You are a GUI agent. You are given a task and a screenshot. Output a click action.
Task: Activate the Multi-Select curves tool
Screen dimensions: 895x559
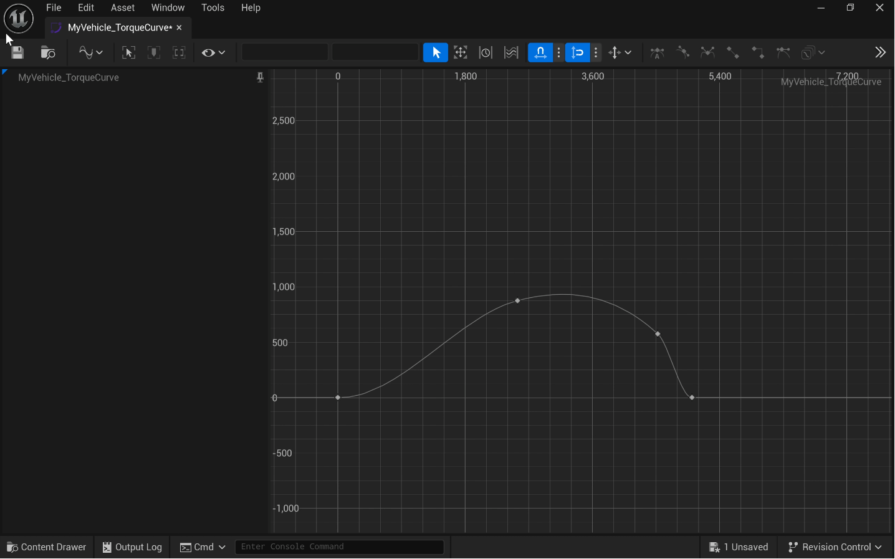[x=511, y=53]
